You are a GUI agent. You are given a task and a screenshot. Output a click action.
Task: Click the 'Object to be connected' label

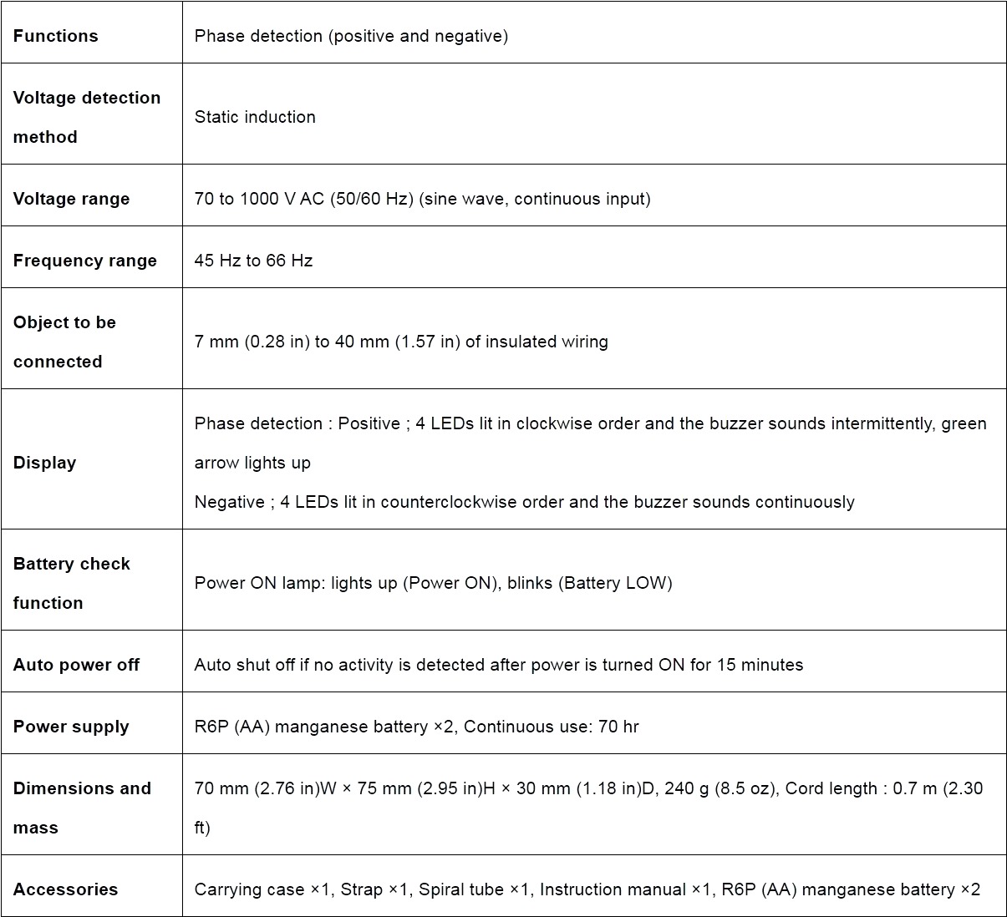[64, 342]
